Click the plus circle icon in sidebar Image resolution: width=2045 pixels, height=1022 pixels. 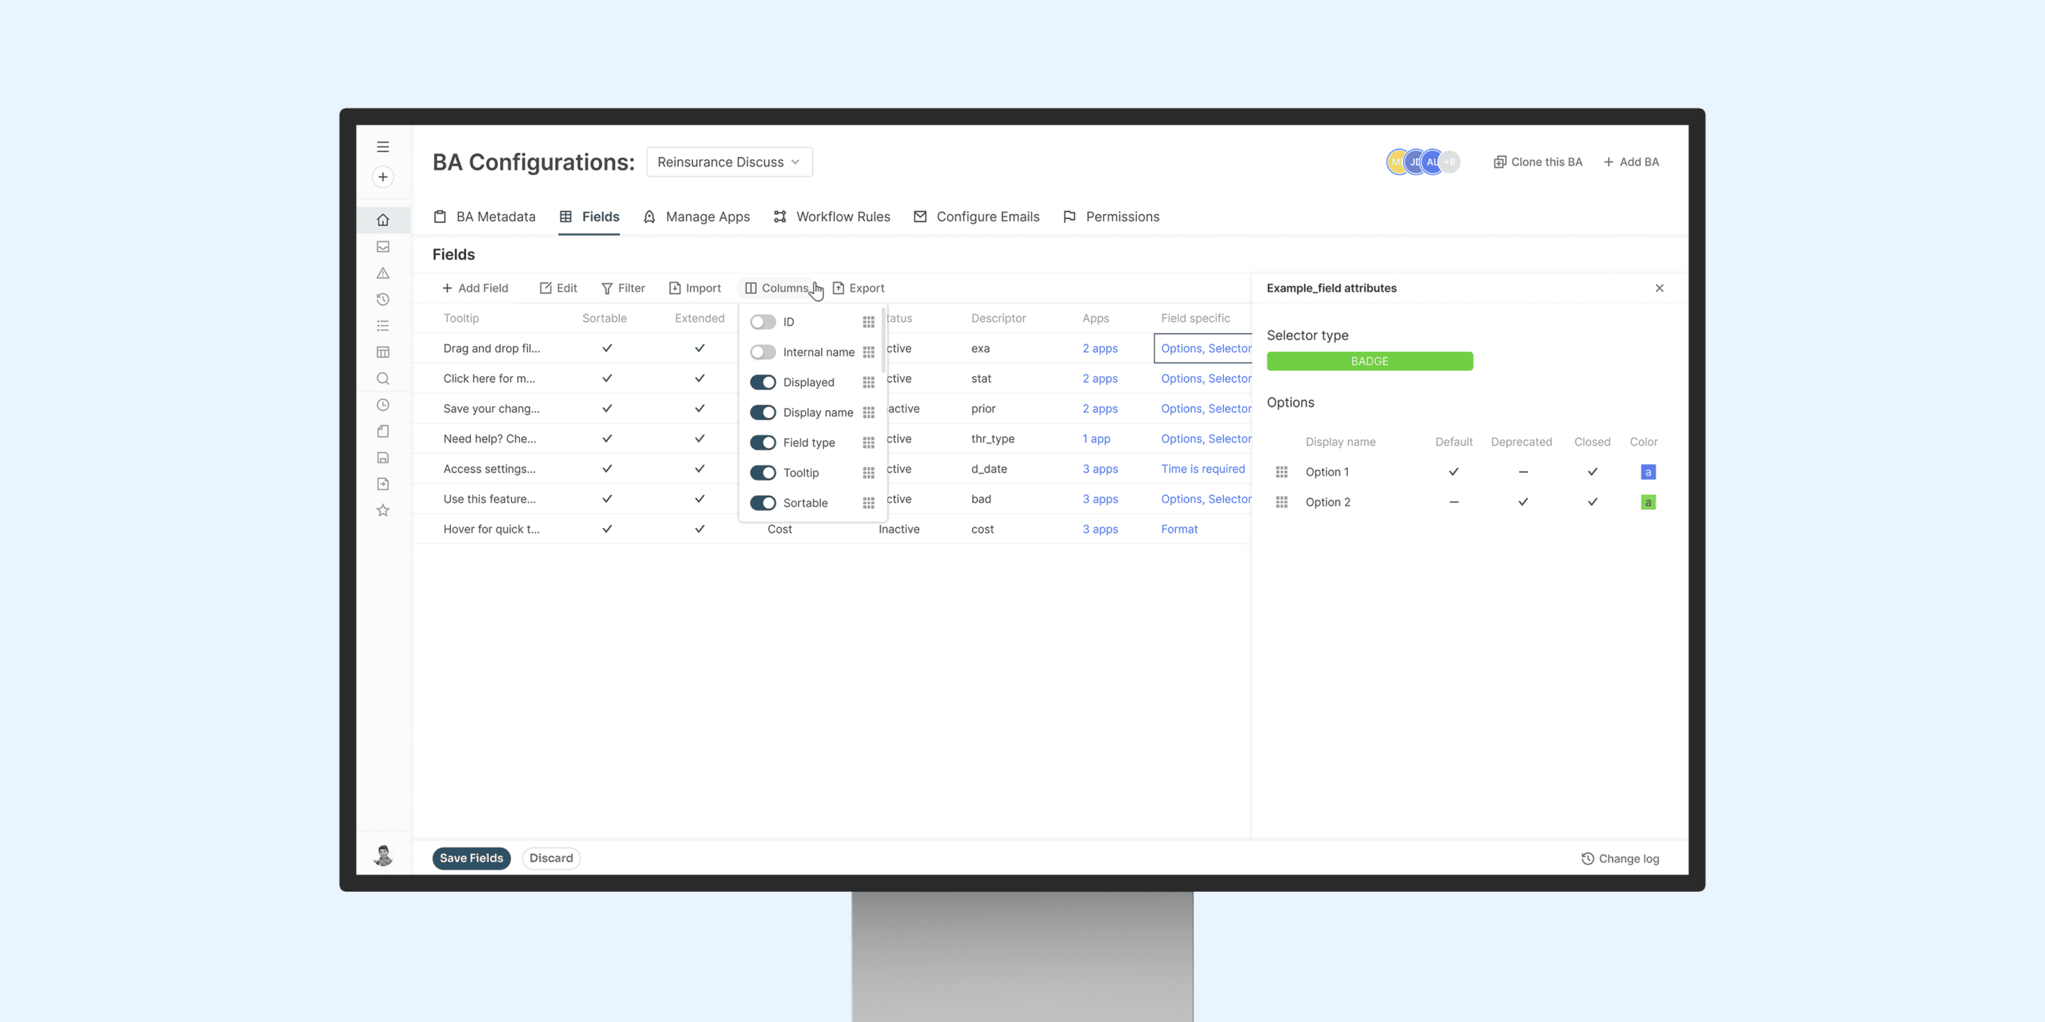pyautogui.click(x=382, y=177)
